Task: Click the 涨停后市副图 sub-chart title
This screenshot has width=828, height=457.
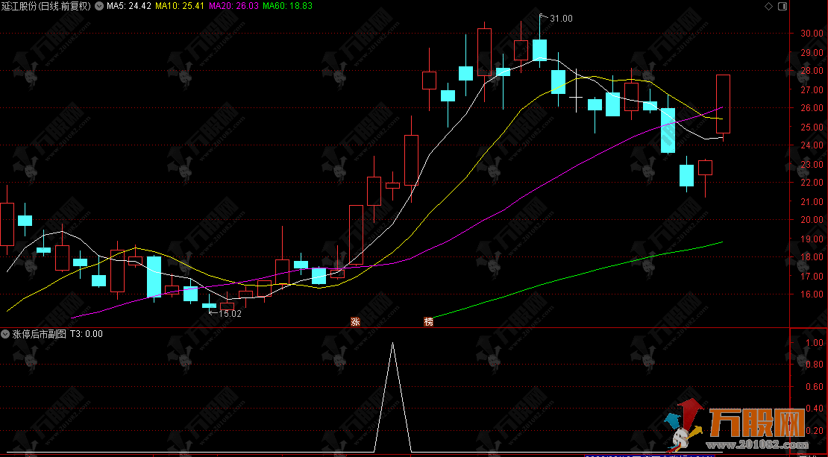Action: 39,334
